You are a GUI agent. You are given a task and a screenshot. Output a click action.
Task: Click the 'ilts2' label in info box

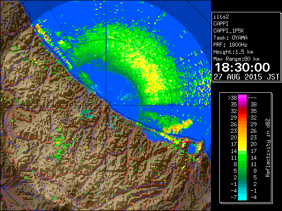tap(221, 17)
